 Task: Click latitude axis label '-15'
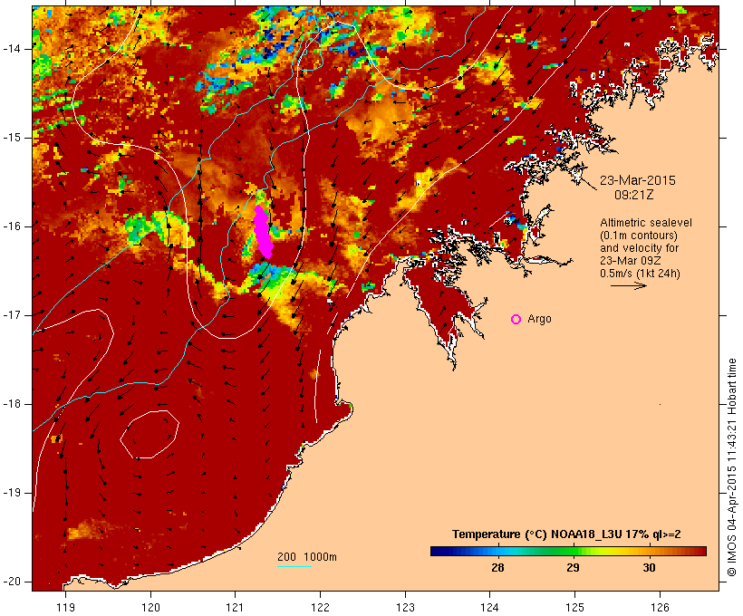point(12,138)
